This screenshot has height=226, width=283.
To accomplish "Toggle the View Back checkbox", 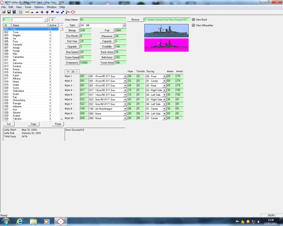I will (x=193, y=19).
